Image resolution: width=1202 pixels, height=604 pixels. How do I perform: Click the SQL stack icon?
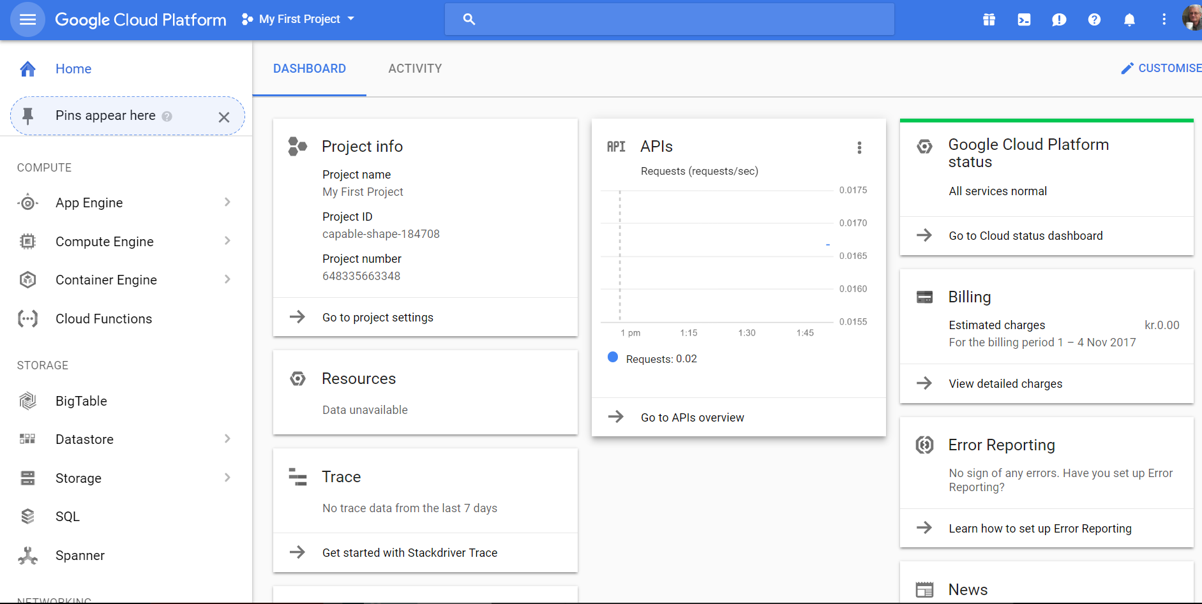tap(27, 516)
